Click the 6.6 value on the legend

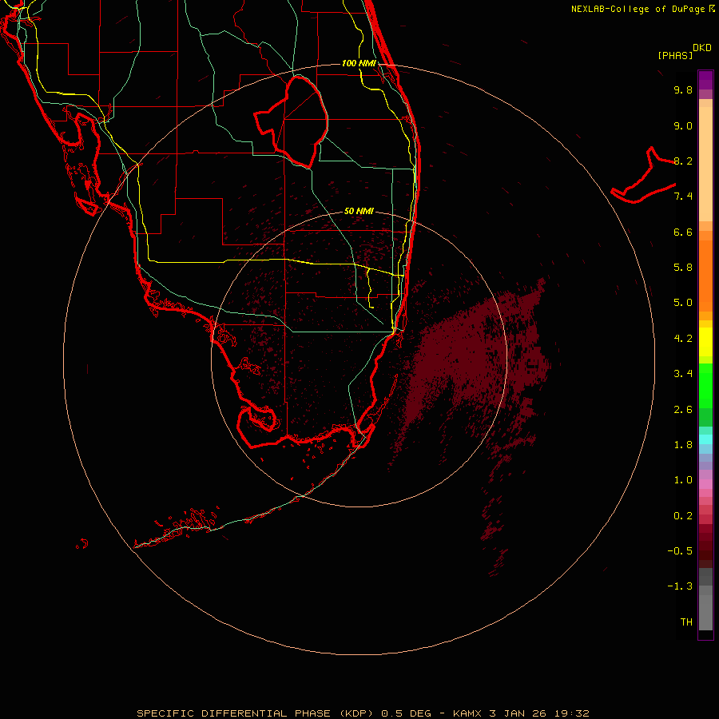pyautogui.click(x=683, y=232)
